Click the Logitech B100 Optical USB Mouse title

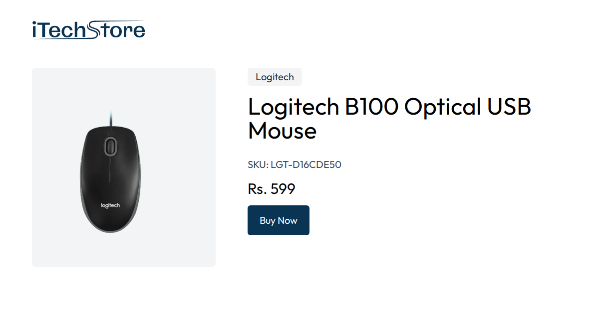tap(389, 119)
